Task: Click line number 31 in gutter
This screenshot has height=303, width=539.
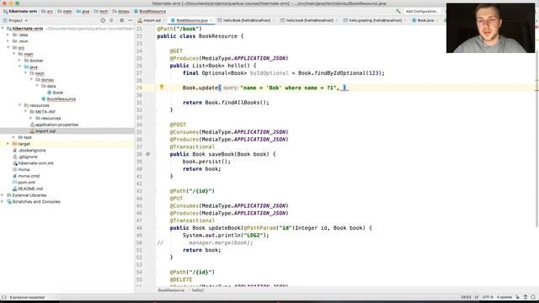Action: 139,103
